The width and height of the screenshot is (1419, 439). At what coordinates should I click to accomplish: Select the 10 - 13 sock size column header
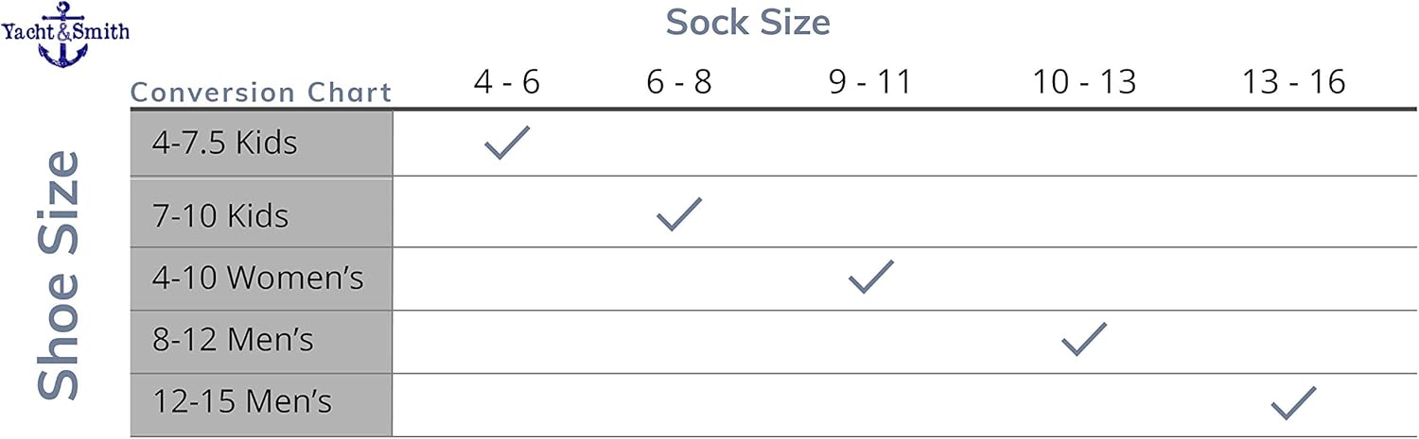[x=1084, y=82]
